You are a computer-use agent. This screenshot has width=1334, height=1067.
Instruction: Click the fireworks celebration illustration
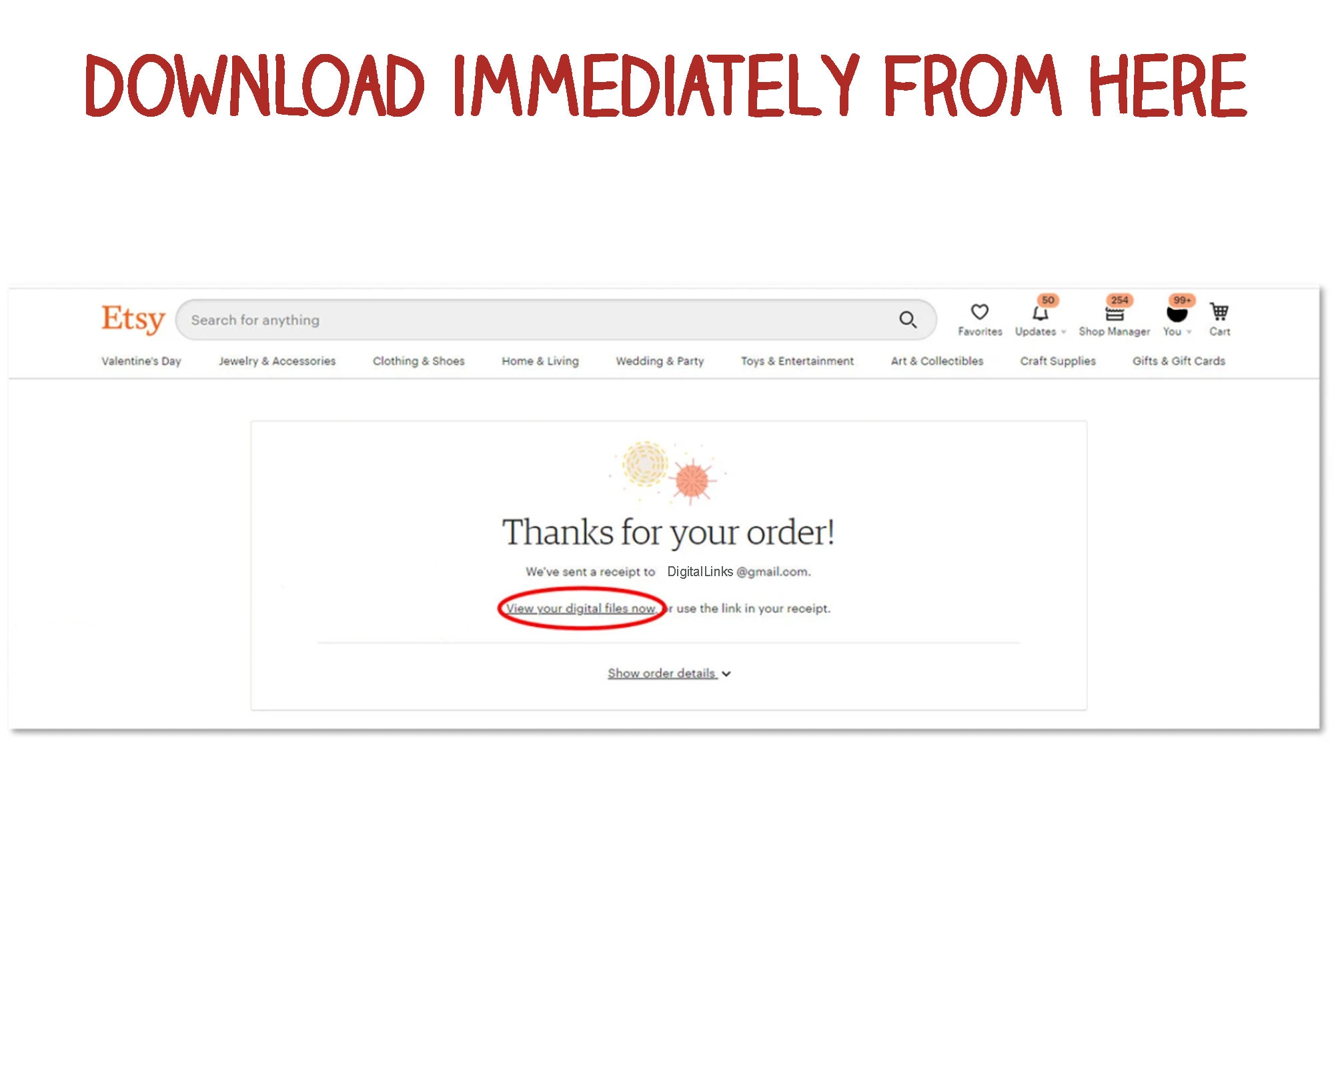tap(667, 471)
